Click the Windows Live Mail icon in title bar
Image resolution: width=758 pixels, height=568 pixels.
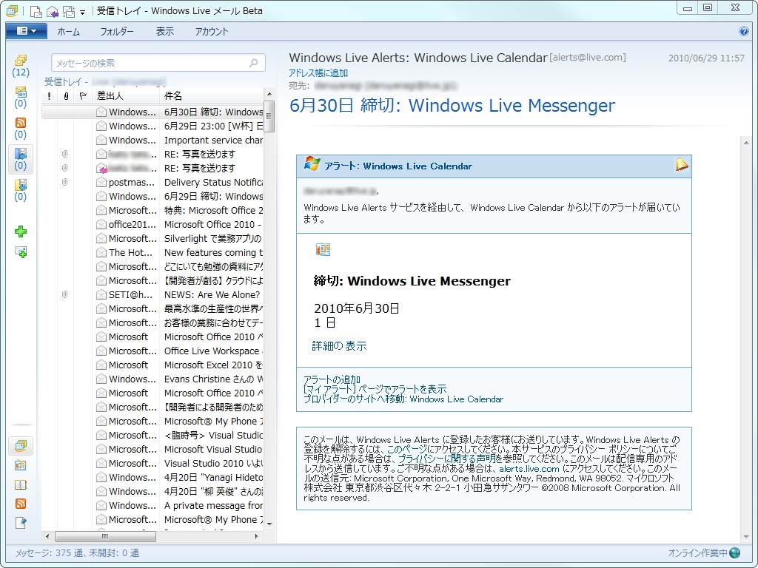pyautogui.click(x=12, y=10)
